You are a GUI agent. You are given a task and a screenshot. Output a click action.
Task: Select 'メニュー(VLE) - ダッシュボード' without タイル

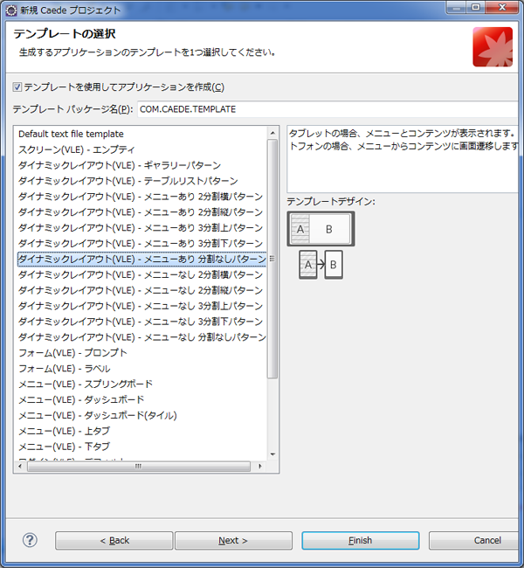point(142,399)
